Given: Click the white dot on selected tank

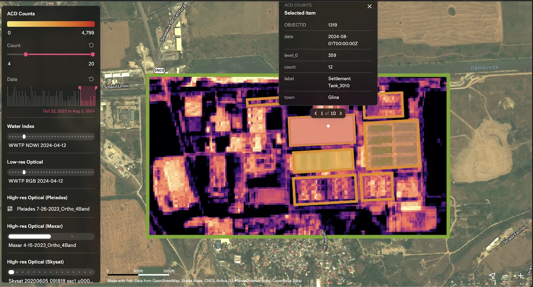Looking at the screenshot, I should tap(328, 126).
